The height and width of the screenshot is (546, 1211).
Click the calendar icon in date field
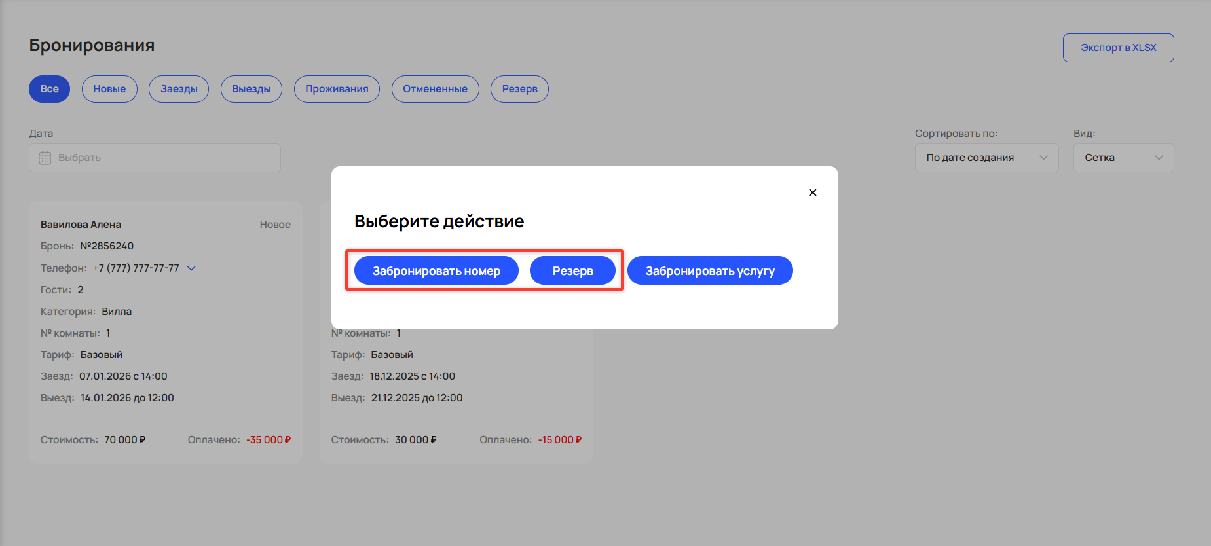pyautogui.click(x=45, y=158)
